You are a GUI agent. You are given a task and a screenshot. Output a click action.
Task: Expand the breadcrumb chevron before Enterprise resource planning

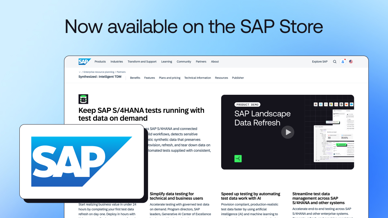point(80,72)
